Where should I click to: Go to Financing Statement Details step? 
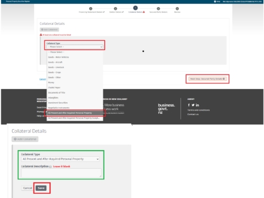click(x=91, y=10)
